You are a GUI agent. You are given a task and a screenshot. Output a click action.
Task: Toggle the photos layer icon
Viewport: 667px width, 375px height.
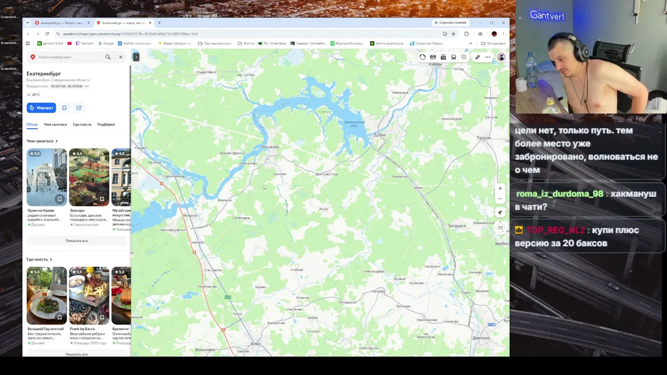point(443,57)
